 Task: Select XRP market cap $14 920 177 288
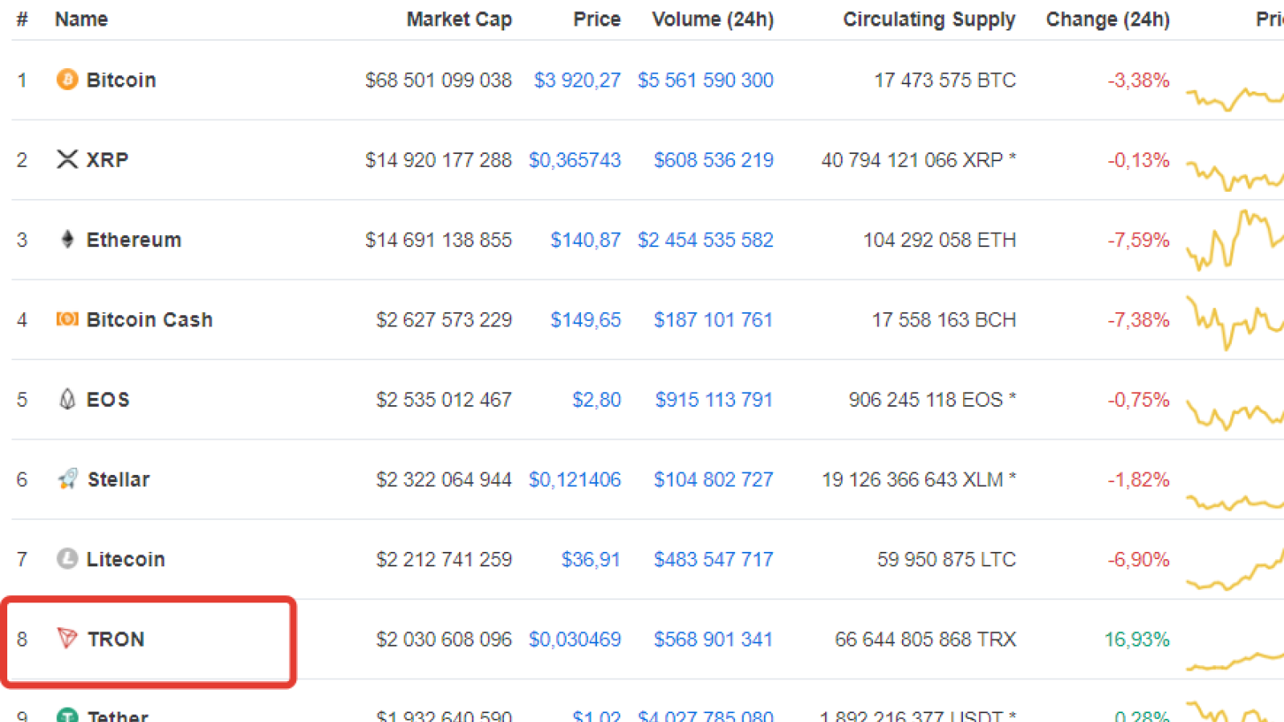point(439,160)
